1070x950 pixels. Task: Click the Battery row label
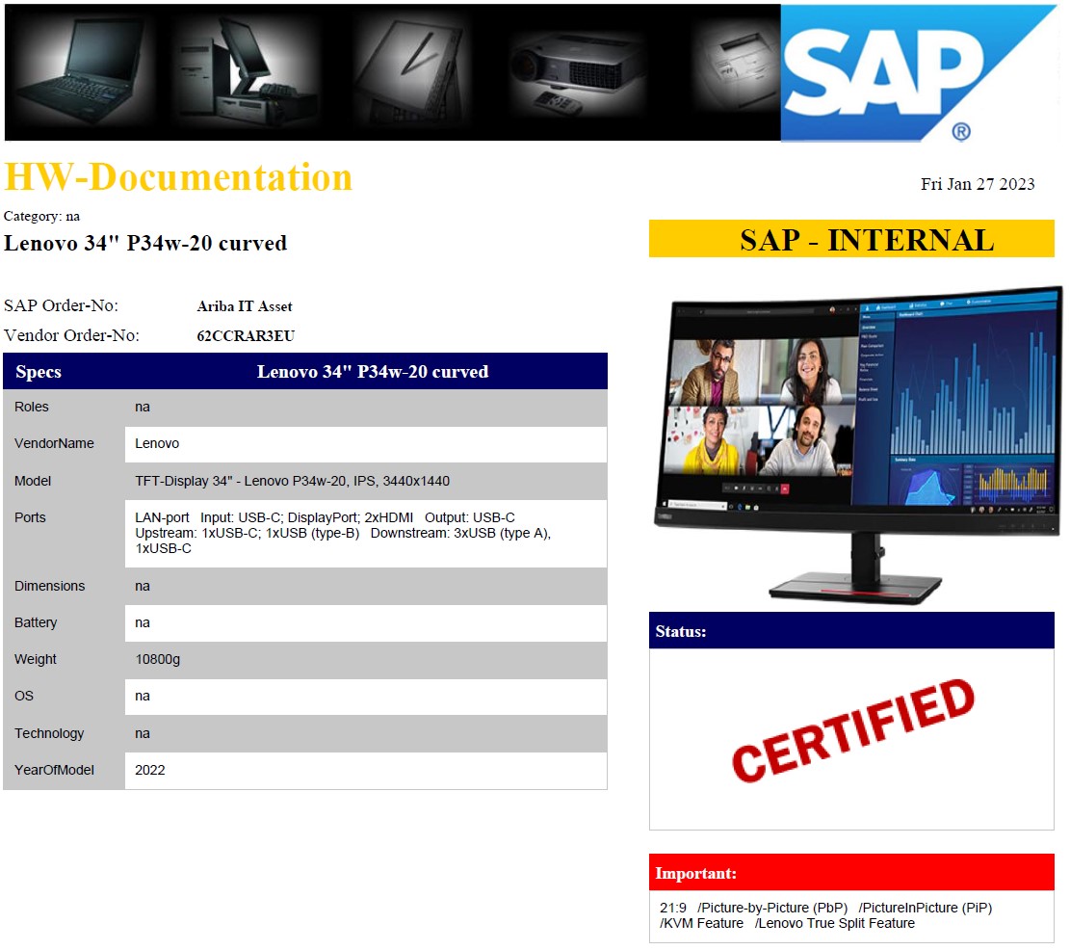click(x=36, y=622)
